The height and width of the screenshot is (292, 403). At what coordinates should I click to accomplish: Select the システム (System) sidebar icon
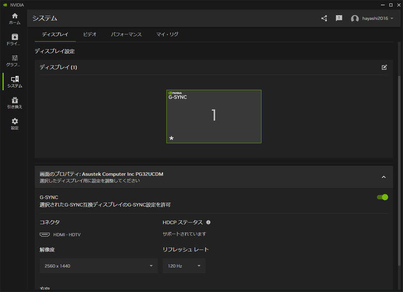click(x=14, y=82)
